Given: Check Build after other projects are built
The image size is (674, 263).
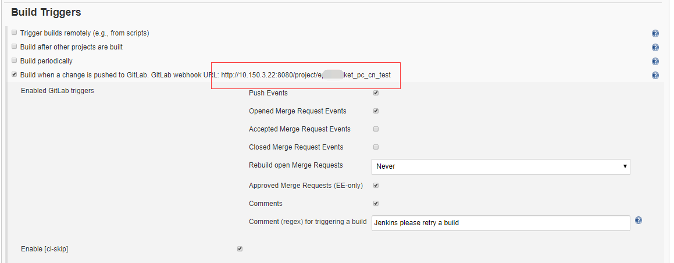Looking at the screenshot, I should pyautogui.click(x=15, y=47).
